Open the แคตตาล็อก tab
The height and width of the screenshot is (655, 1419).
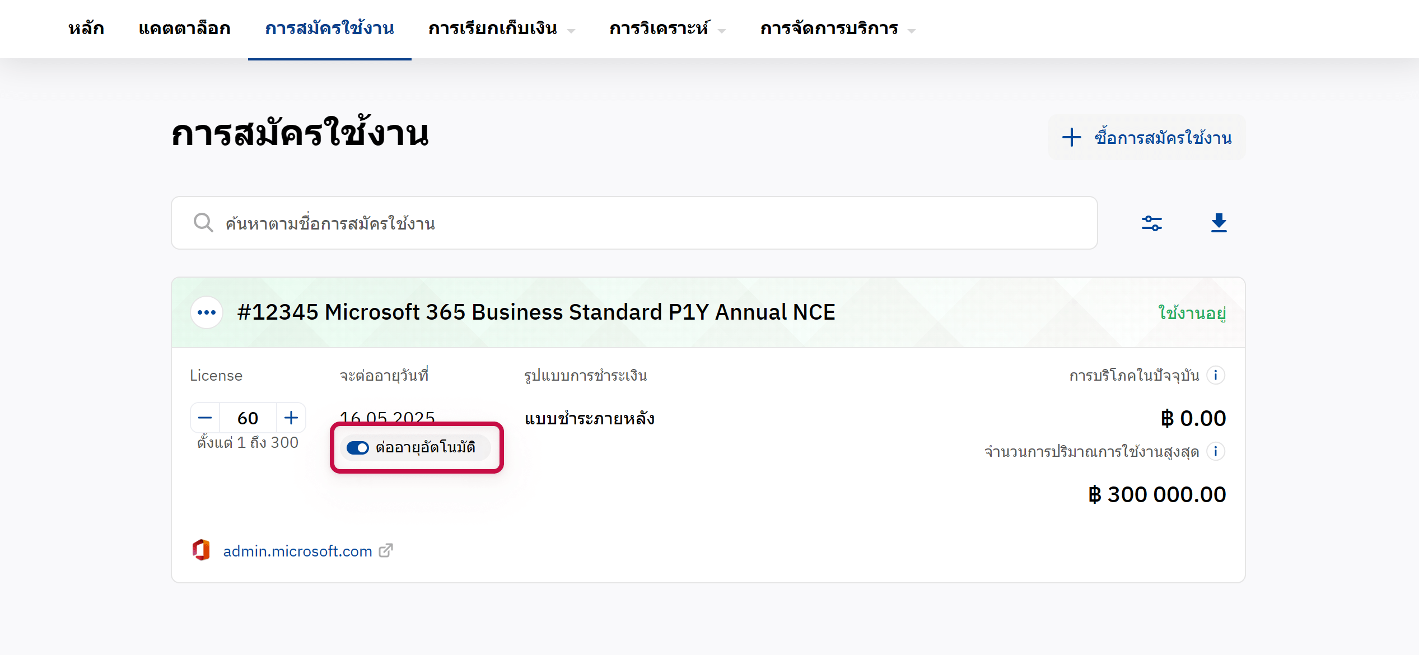[x=184, y=29]
